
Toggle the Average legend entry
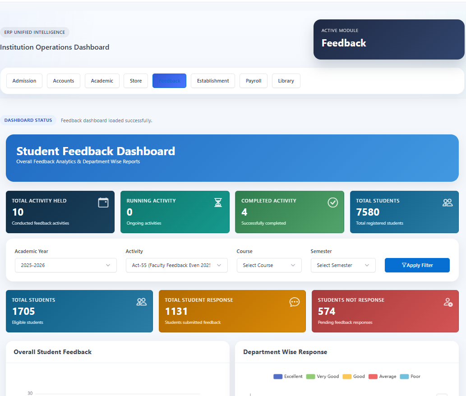click(383, 377)
